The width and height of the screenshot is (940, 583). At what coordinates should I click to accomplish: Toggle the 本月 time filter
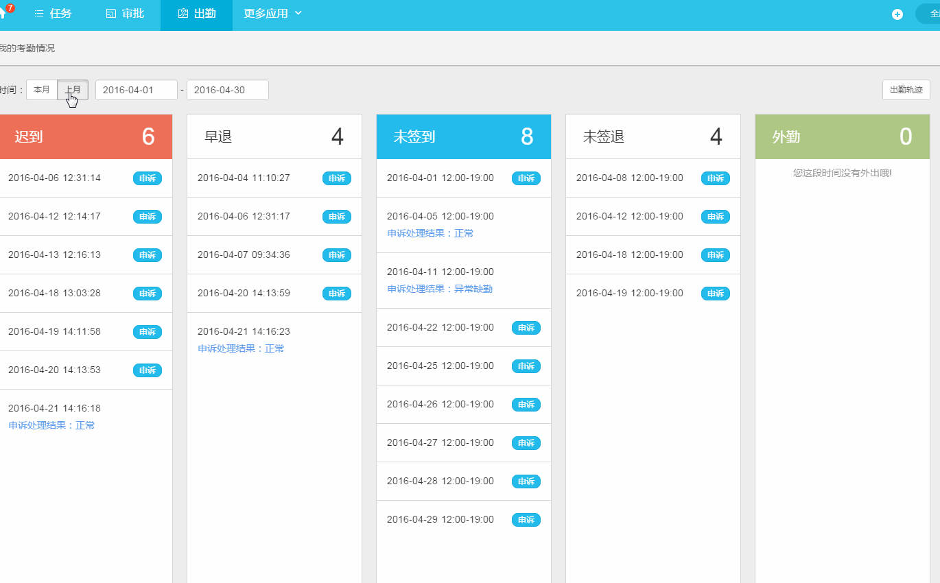point(42,90)
